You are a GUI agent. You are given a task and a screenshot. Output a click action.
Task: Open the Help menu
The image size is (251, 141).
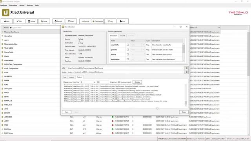pyautogui.click(x=37, y=5)
